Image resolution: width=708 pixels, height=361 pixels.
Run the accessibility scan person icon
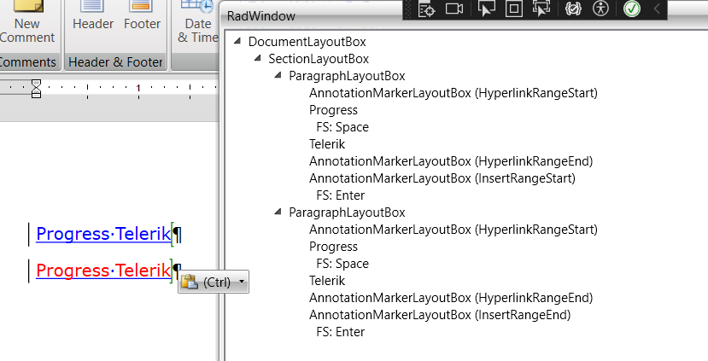pyautogui.click(x=600, y=9)
